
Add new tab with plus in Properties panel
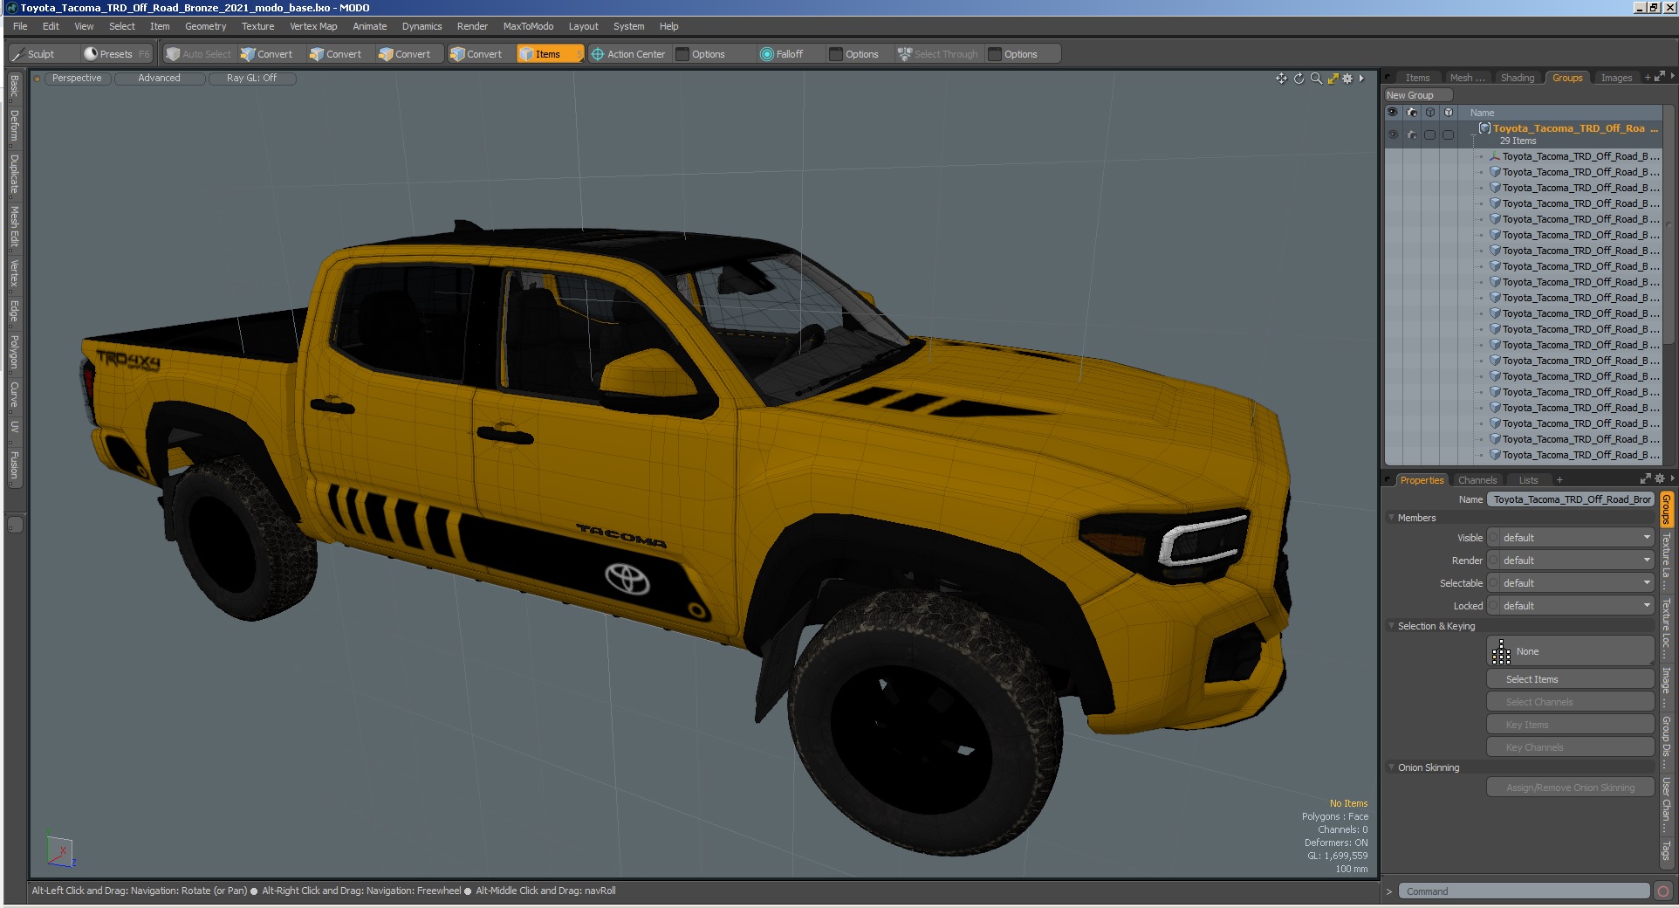pos(1559,480)
